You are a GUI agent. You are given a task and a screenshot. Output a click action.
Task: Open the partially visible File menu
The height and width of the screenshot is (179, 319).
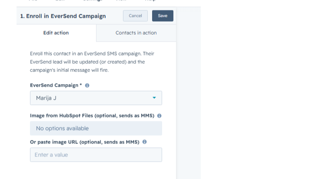click(x=33, y=0)
